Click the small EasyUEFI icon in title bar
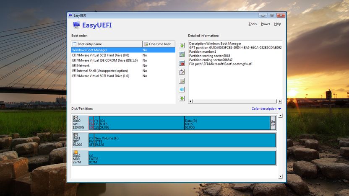The image size is (349, 196). tap(70, 15)
